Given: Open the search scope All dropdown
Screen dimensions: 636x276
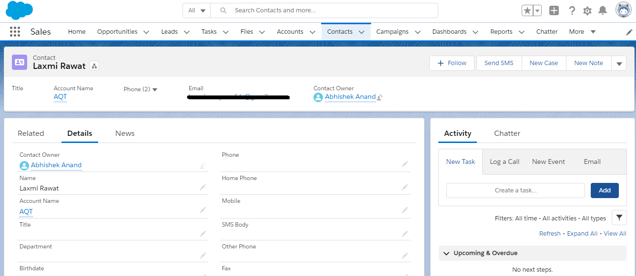Looking at the screenshot, I should 196,10.
